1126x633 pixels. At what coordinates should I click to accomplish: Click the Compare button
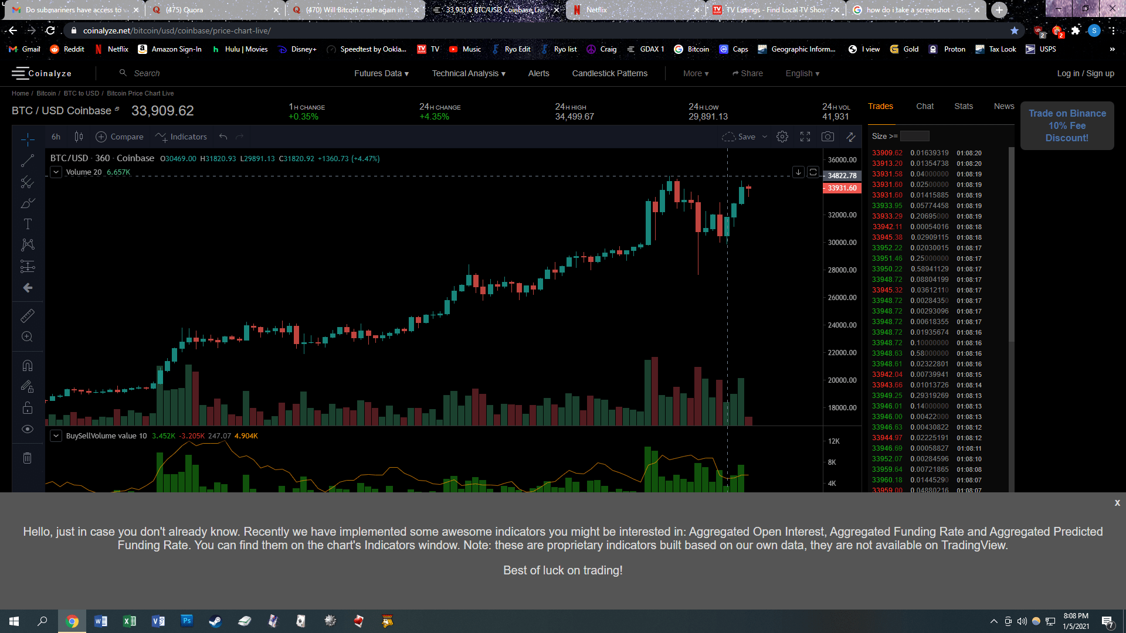click(120, 137)
